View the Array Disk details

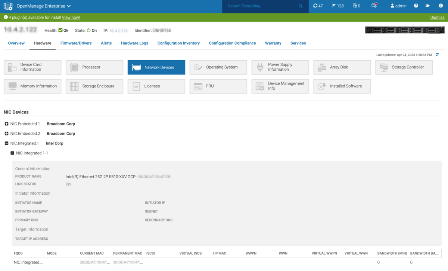342,67
